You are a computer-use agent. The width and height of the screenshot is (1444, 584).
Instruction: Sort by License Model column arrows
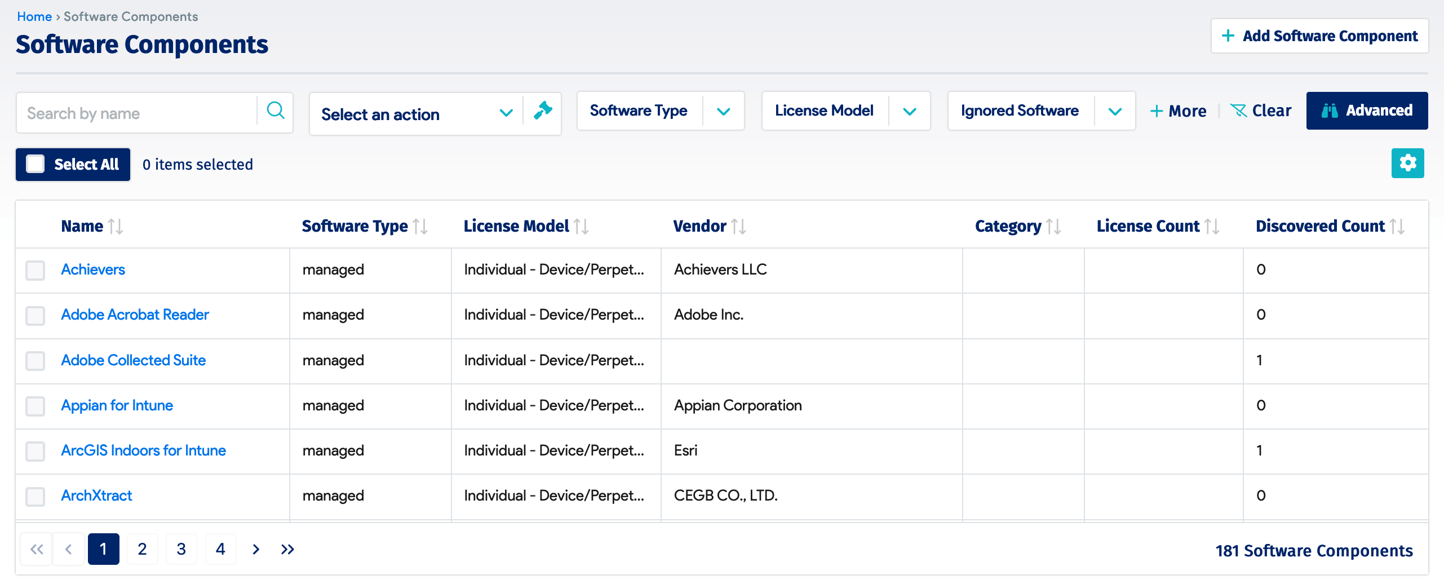click(x=581, y=227)
